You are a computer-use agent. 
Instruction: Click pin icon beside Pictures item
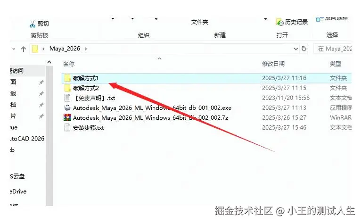(x=41, y=116)
